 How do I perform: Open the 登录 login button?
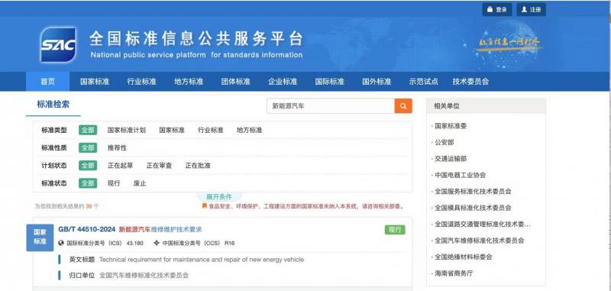[497, 10]
